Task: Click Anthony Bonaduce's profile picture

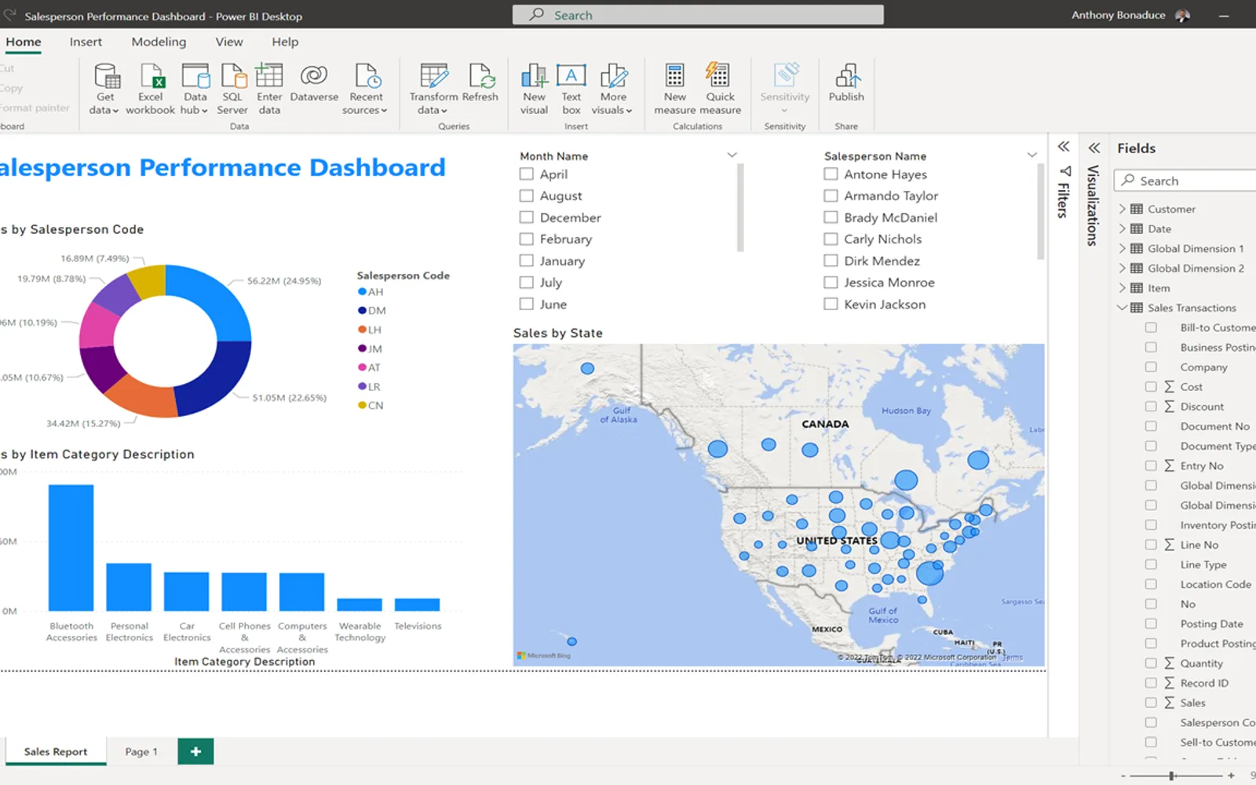Action: (x=1182, y=16)
